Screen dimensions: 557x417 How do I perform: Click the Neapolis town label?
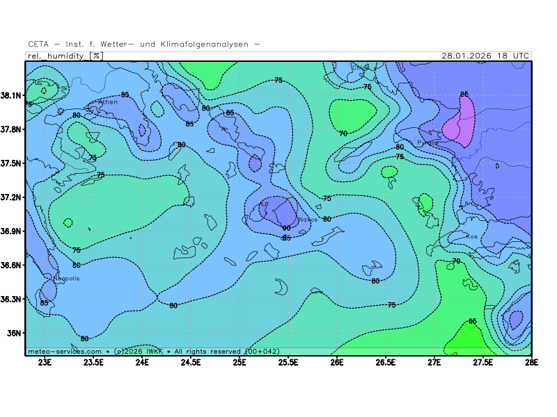pyautogui.click(x=66, y=278)
